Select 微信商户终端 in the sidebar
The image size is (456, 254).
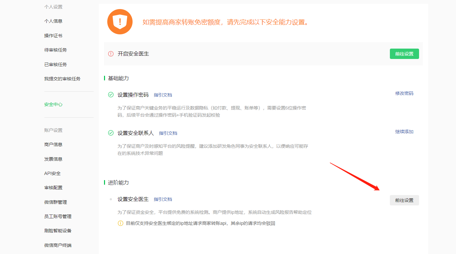[58, 245]
